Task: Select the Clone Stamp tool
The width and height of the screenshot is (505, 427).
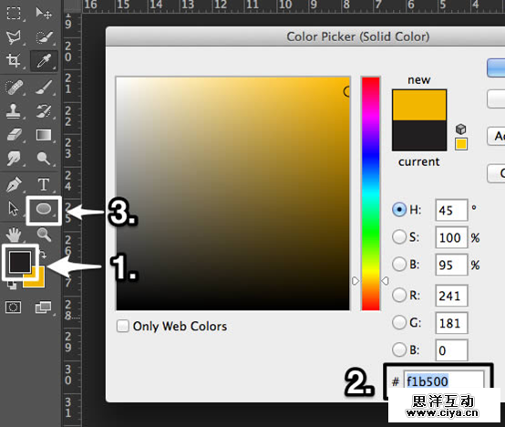Action: 14,111
